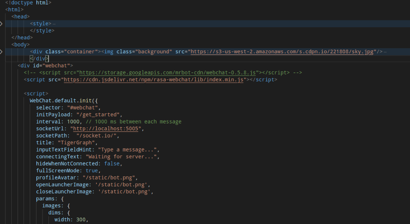
Task: Click the socketPath "/socket.io/" value
Action: (x=96, y=135)
